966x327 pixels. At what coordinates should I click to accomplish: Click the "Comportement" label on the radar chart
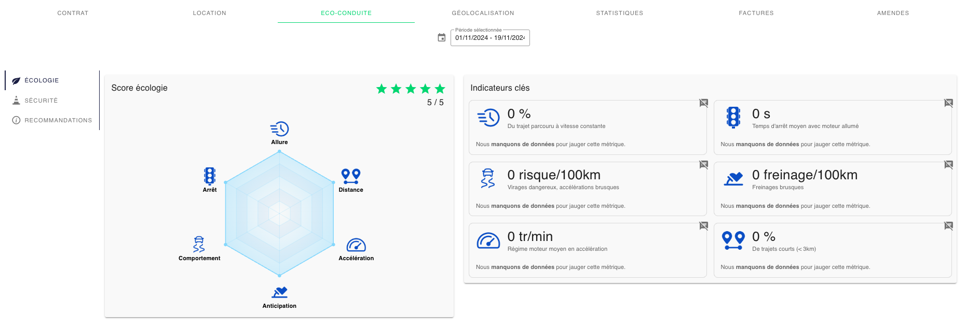pyautogui.click(x=199, y=258)
